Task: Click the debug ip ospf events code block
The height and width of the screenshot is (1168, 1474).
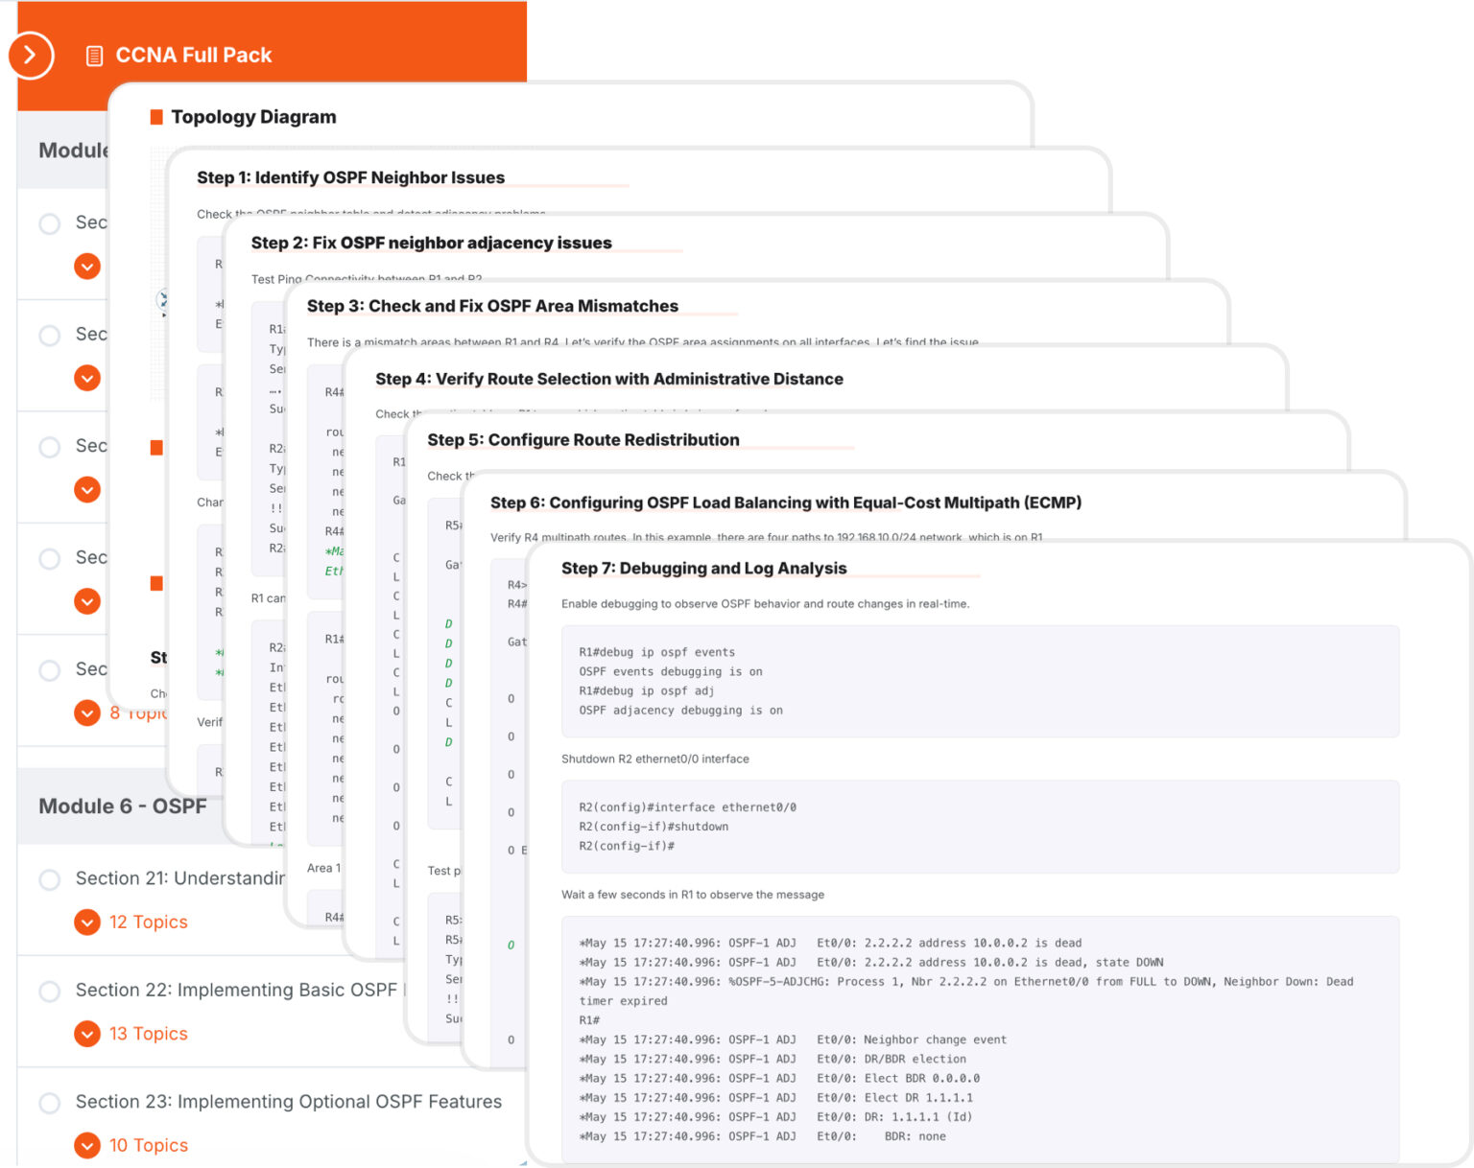Action: [x=979, y=681]
